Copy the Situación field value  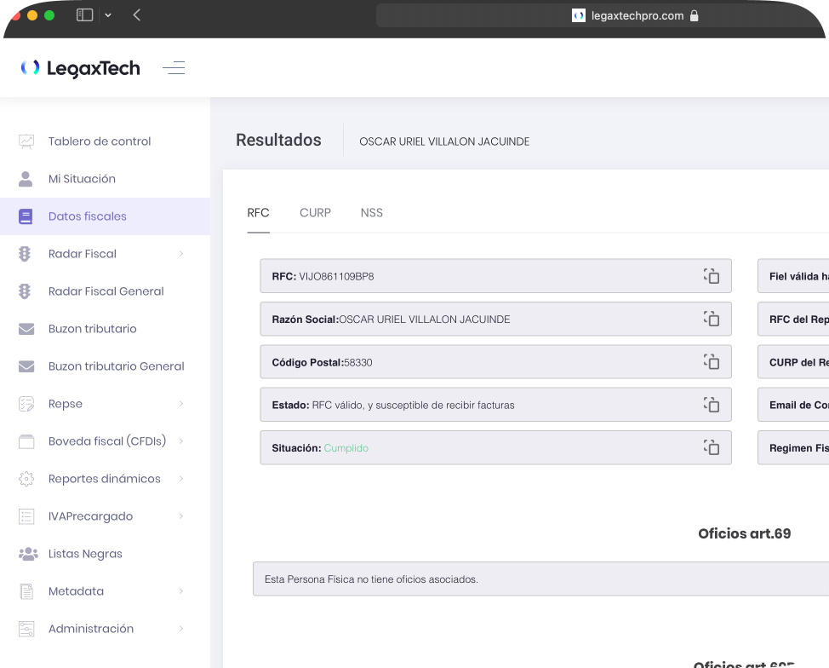(x=711, y=447)
